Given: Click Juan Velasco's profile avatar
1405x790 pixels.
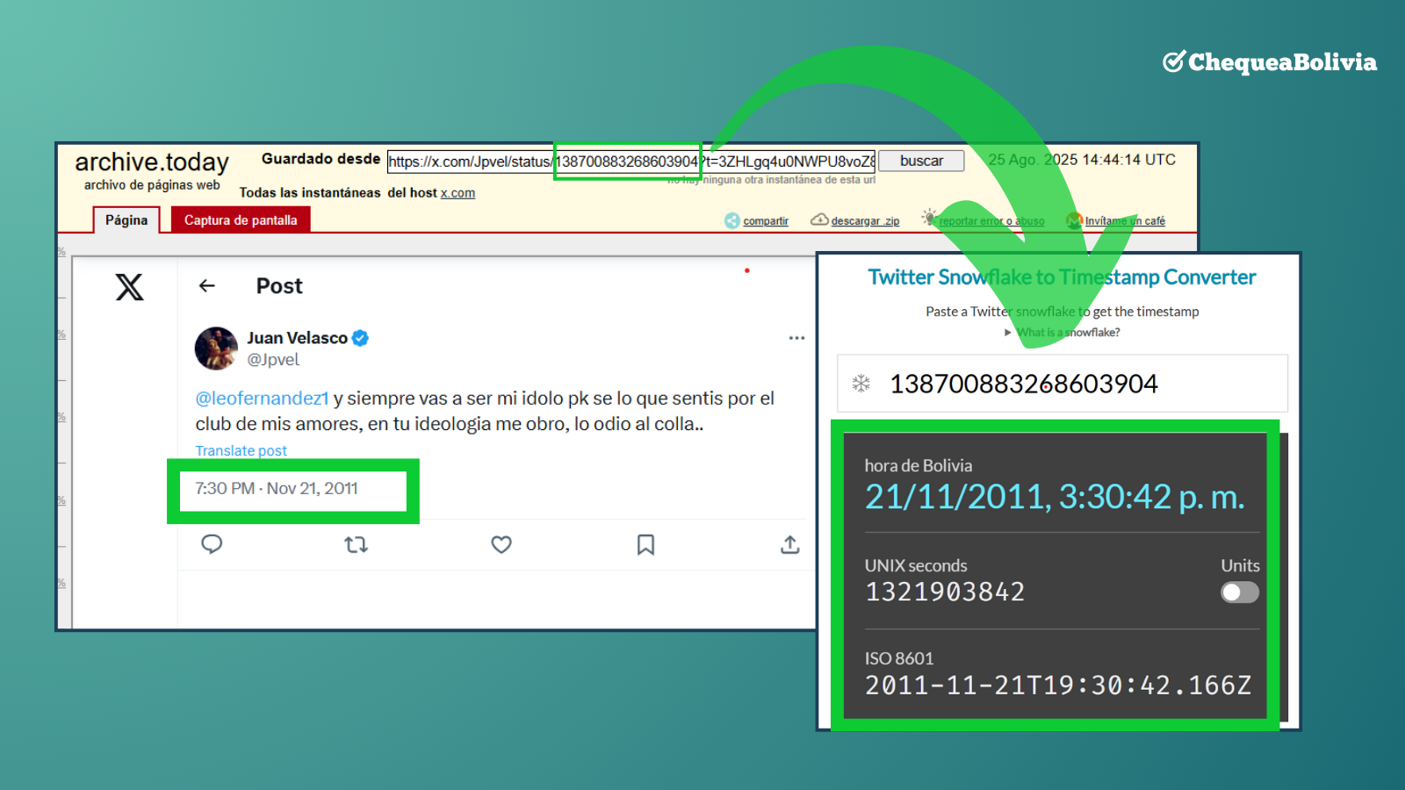Looking at the screenshot, I should 216,348.
